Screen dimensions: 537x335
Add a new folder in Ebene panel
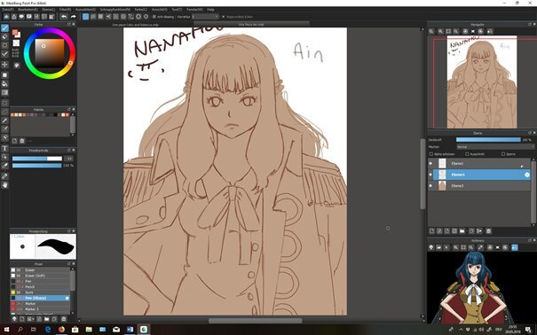tap(462, 231)
